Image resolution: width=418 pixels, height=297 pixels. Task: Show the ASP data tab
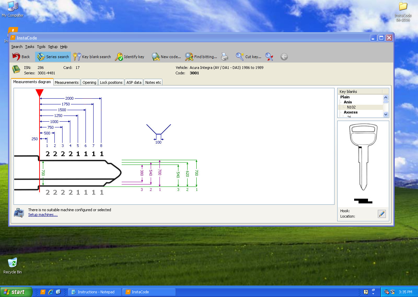[x=134, y=82]
